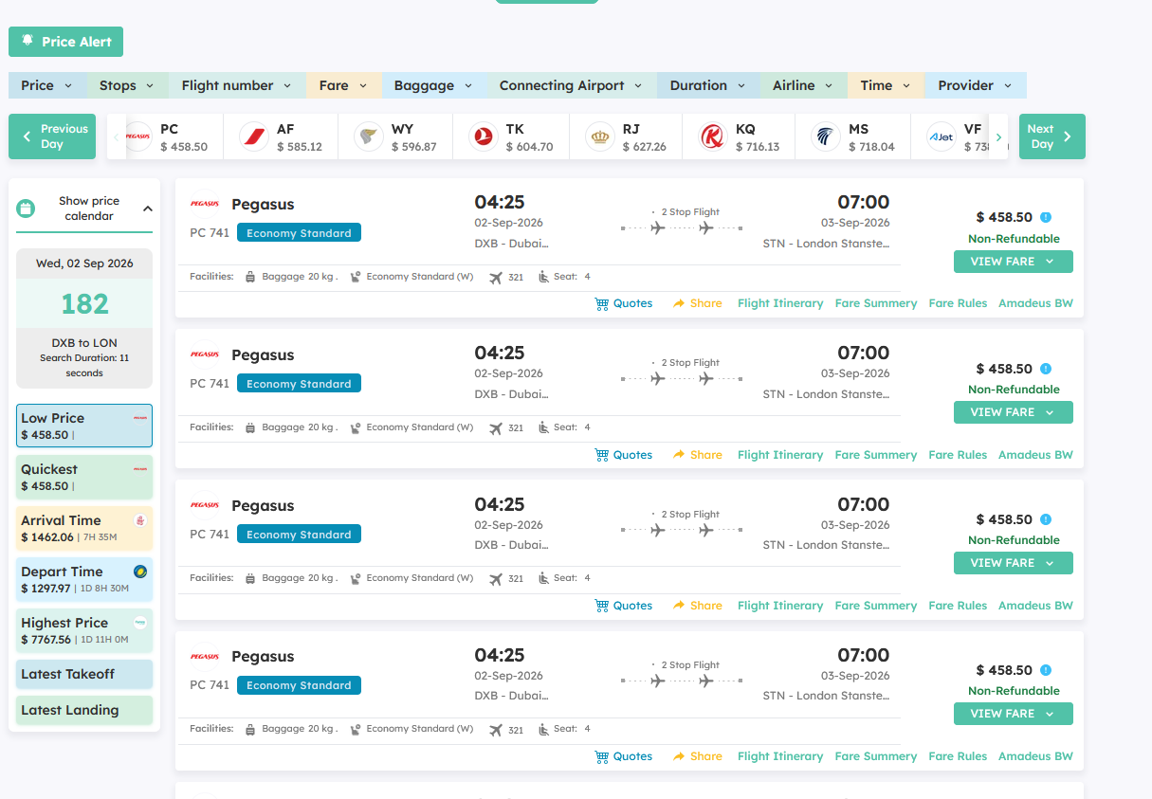Open the Flight number filter
This screenshot has height=799, width=1152.
237,85
